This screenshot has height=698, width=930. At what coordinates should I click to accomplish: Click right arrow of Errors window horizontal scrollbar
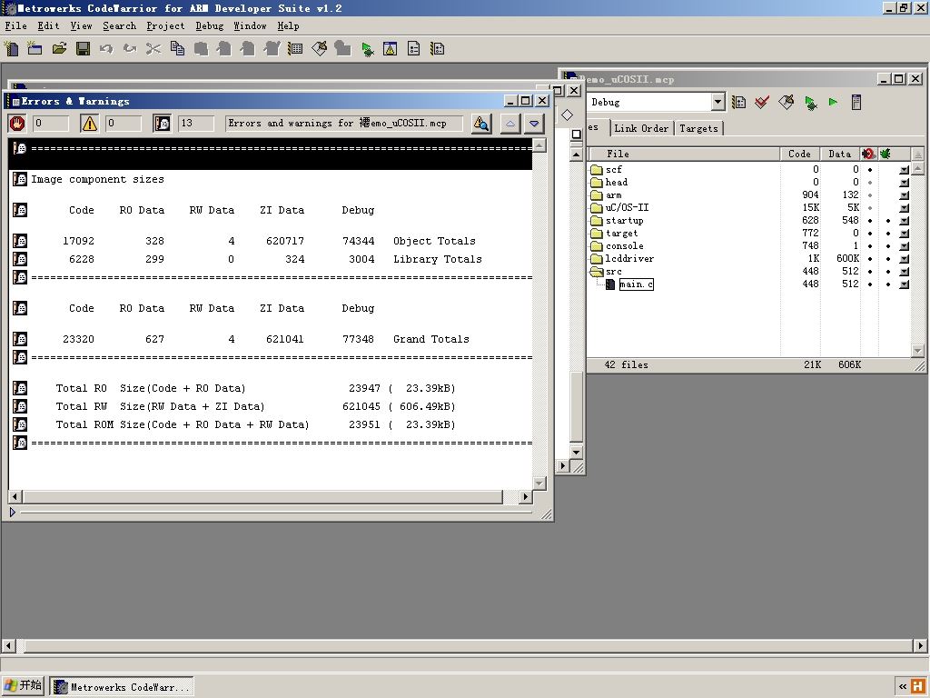pyautogui.click(x=526, y=497)
